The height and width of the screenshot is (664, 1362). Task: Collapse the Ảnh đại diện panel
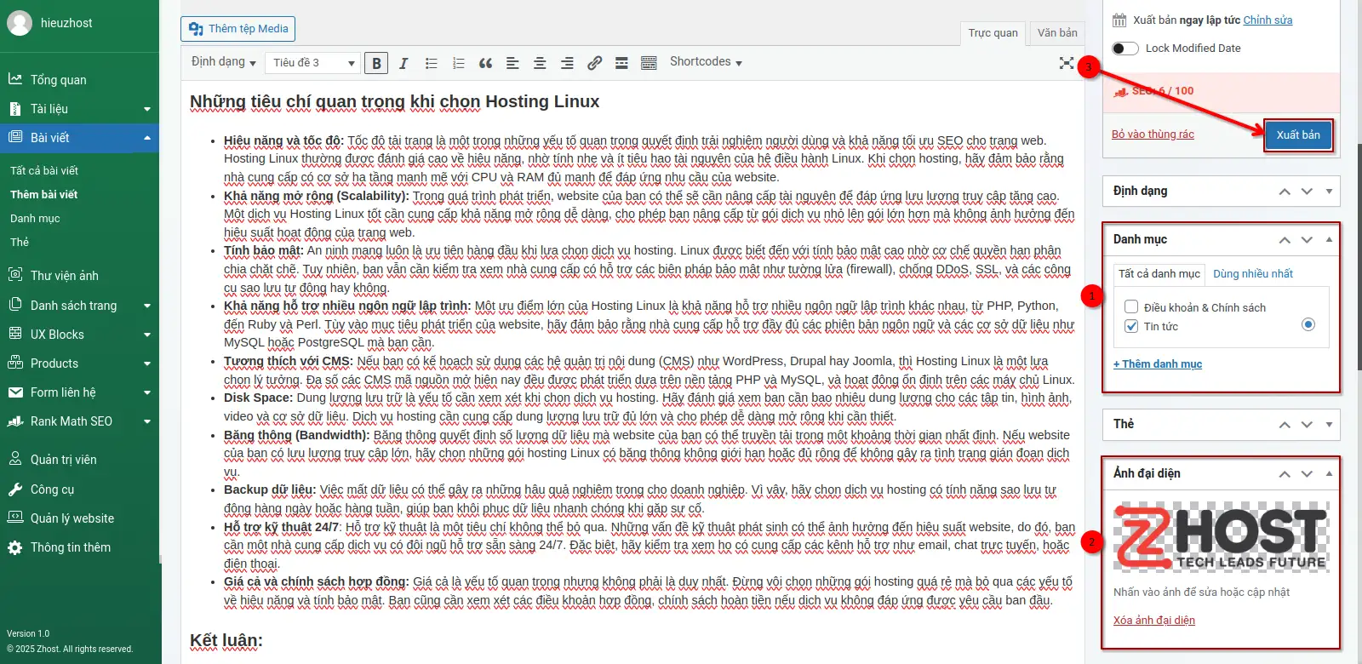1329,473
